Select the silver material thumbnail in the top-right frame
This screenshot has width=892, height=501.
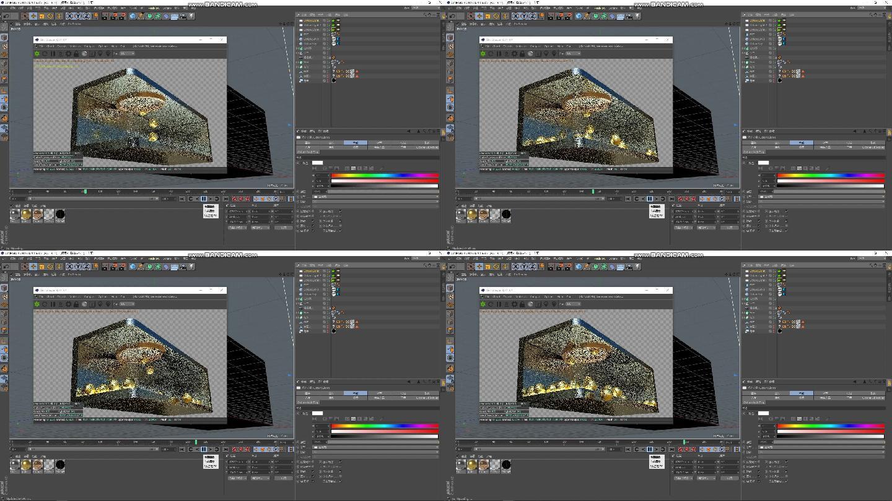[461, 215]
